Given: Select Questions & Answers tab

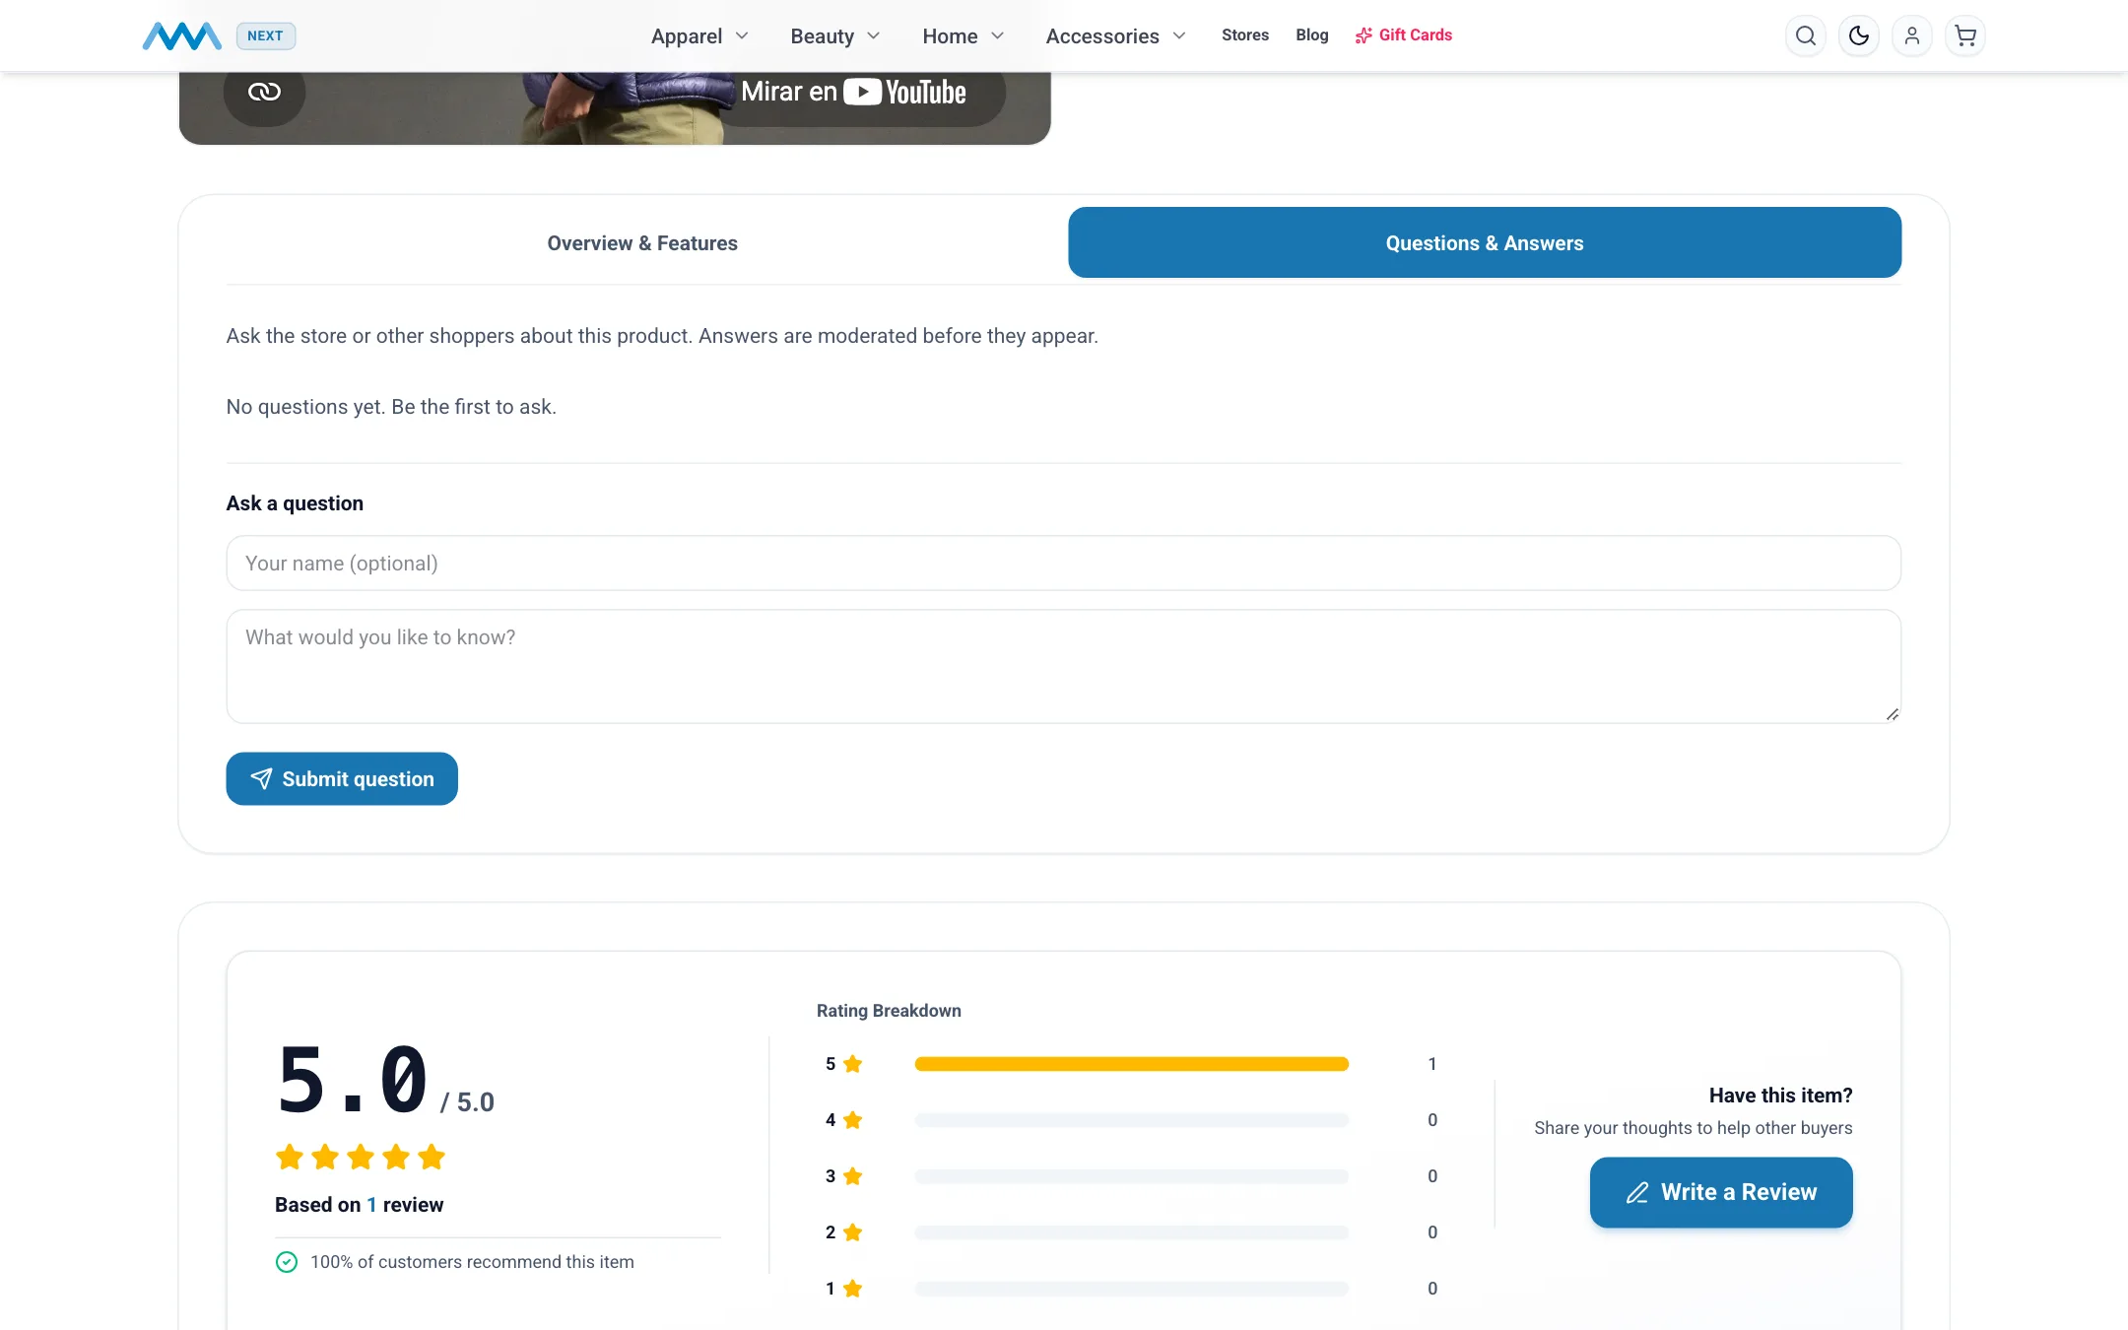Looking at the screenshot, I should tap(1485, 242).
